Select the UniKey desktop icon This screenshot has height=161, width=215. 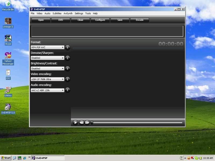[x=8, y=91]
